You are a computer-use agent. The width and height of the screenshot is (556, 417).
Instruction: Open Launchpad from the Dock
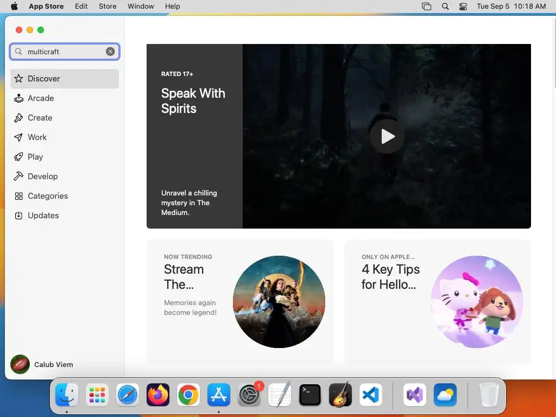[97, 395]
